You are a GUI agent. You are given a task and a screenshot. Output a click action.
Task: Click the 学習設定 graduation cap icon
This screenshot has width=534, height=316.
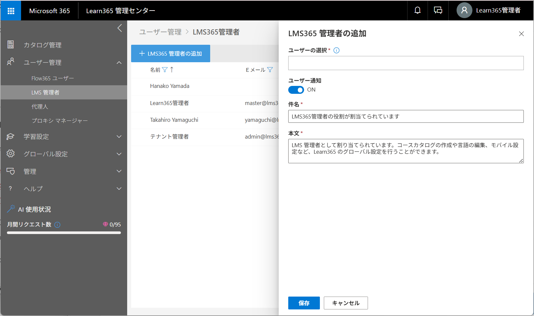tap(11, 136)
